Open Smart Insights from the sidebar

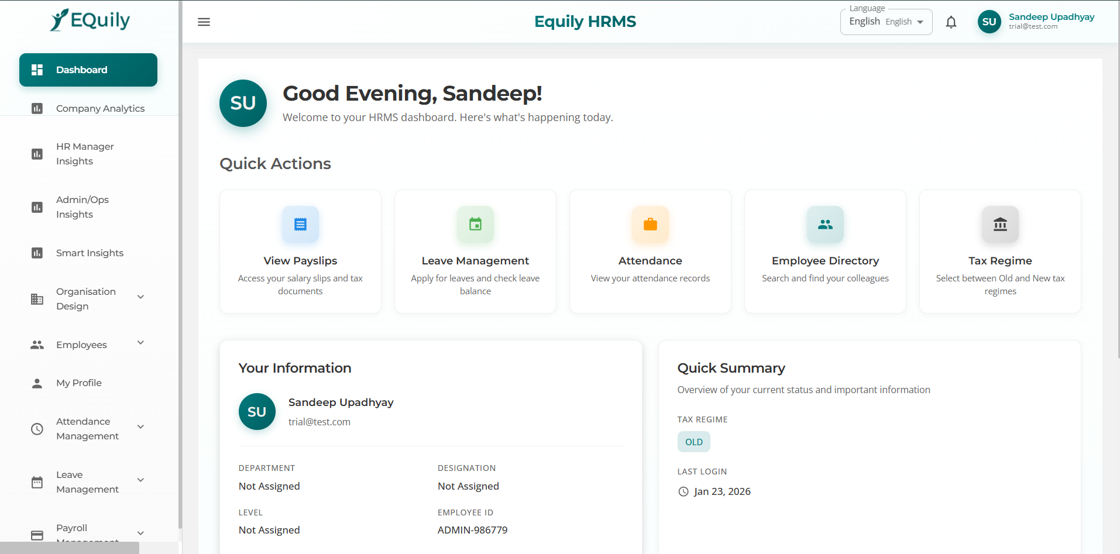coord(90,253)
